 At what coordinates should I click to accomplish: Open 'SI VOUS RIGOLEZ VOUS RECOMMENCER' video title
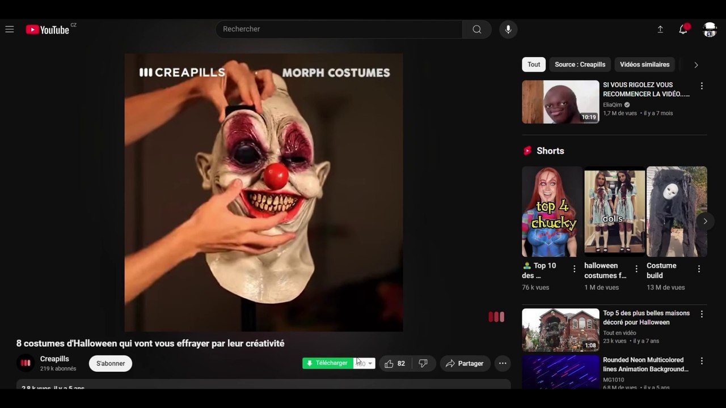pyautogui.click(x=646, y=90)
